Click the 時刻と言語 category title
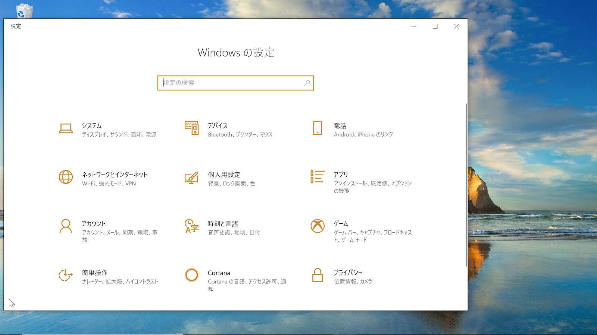The height and width of the screenshot is (335, 597). (x=223, y=224)
